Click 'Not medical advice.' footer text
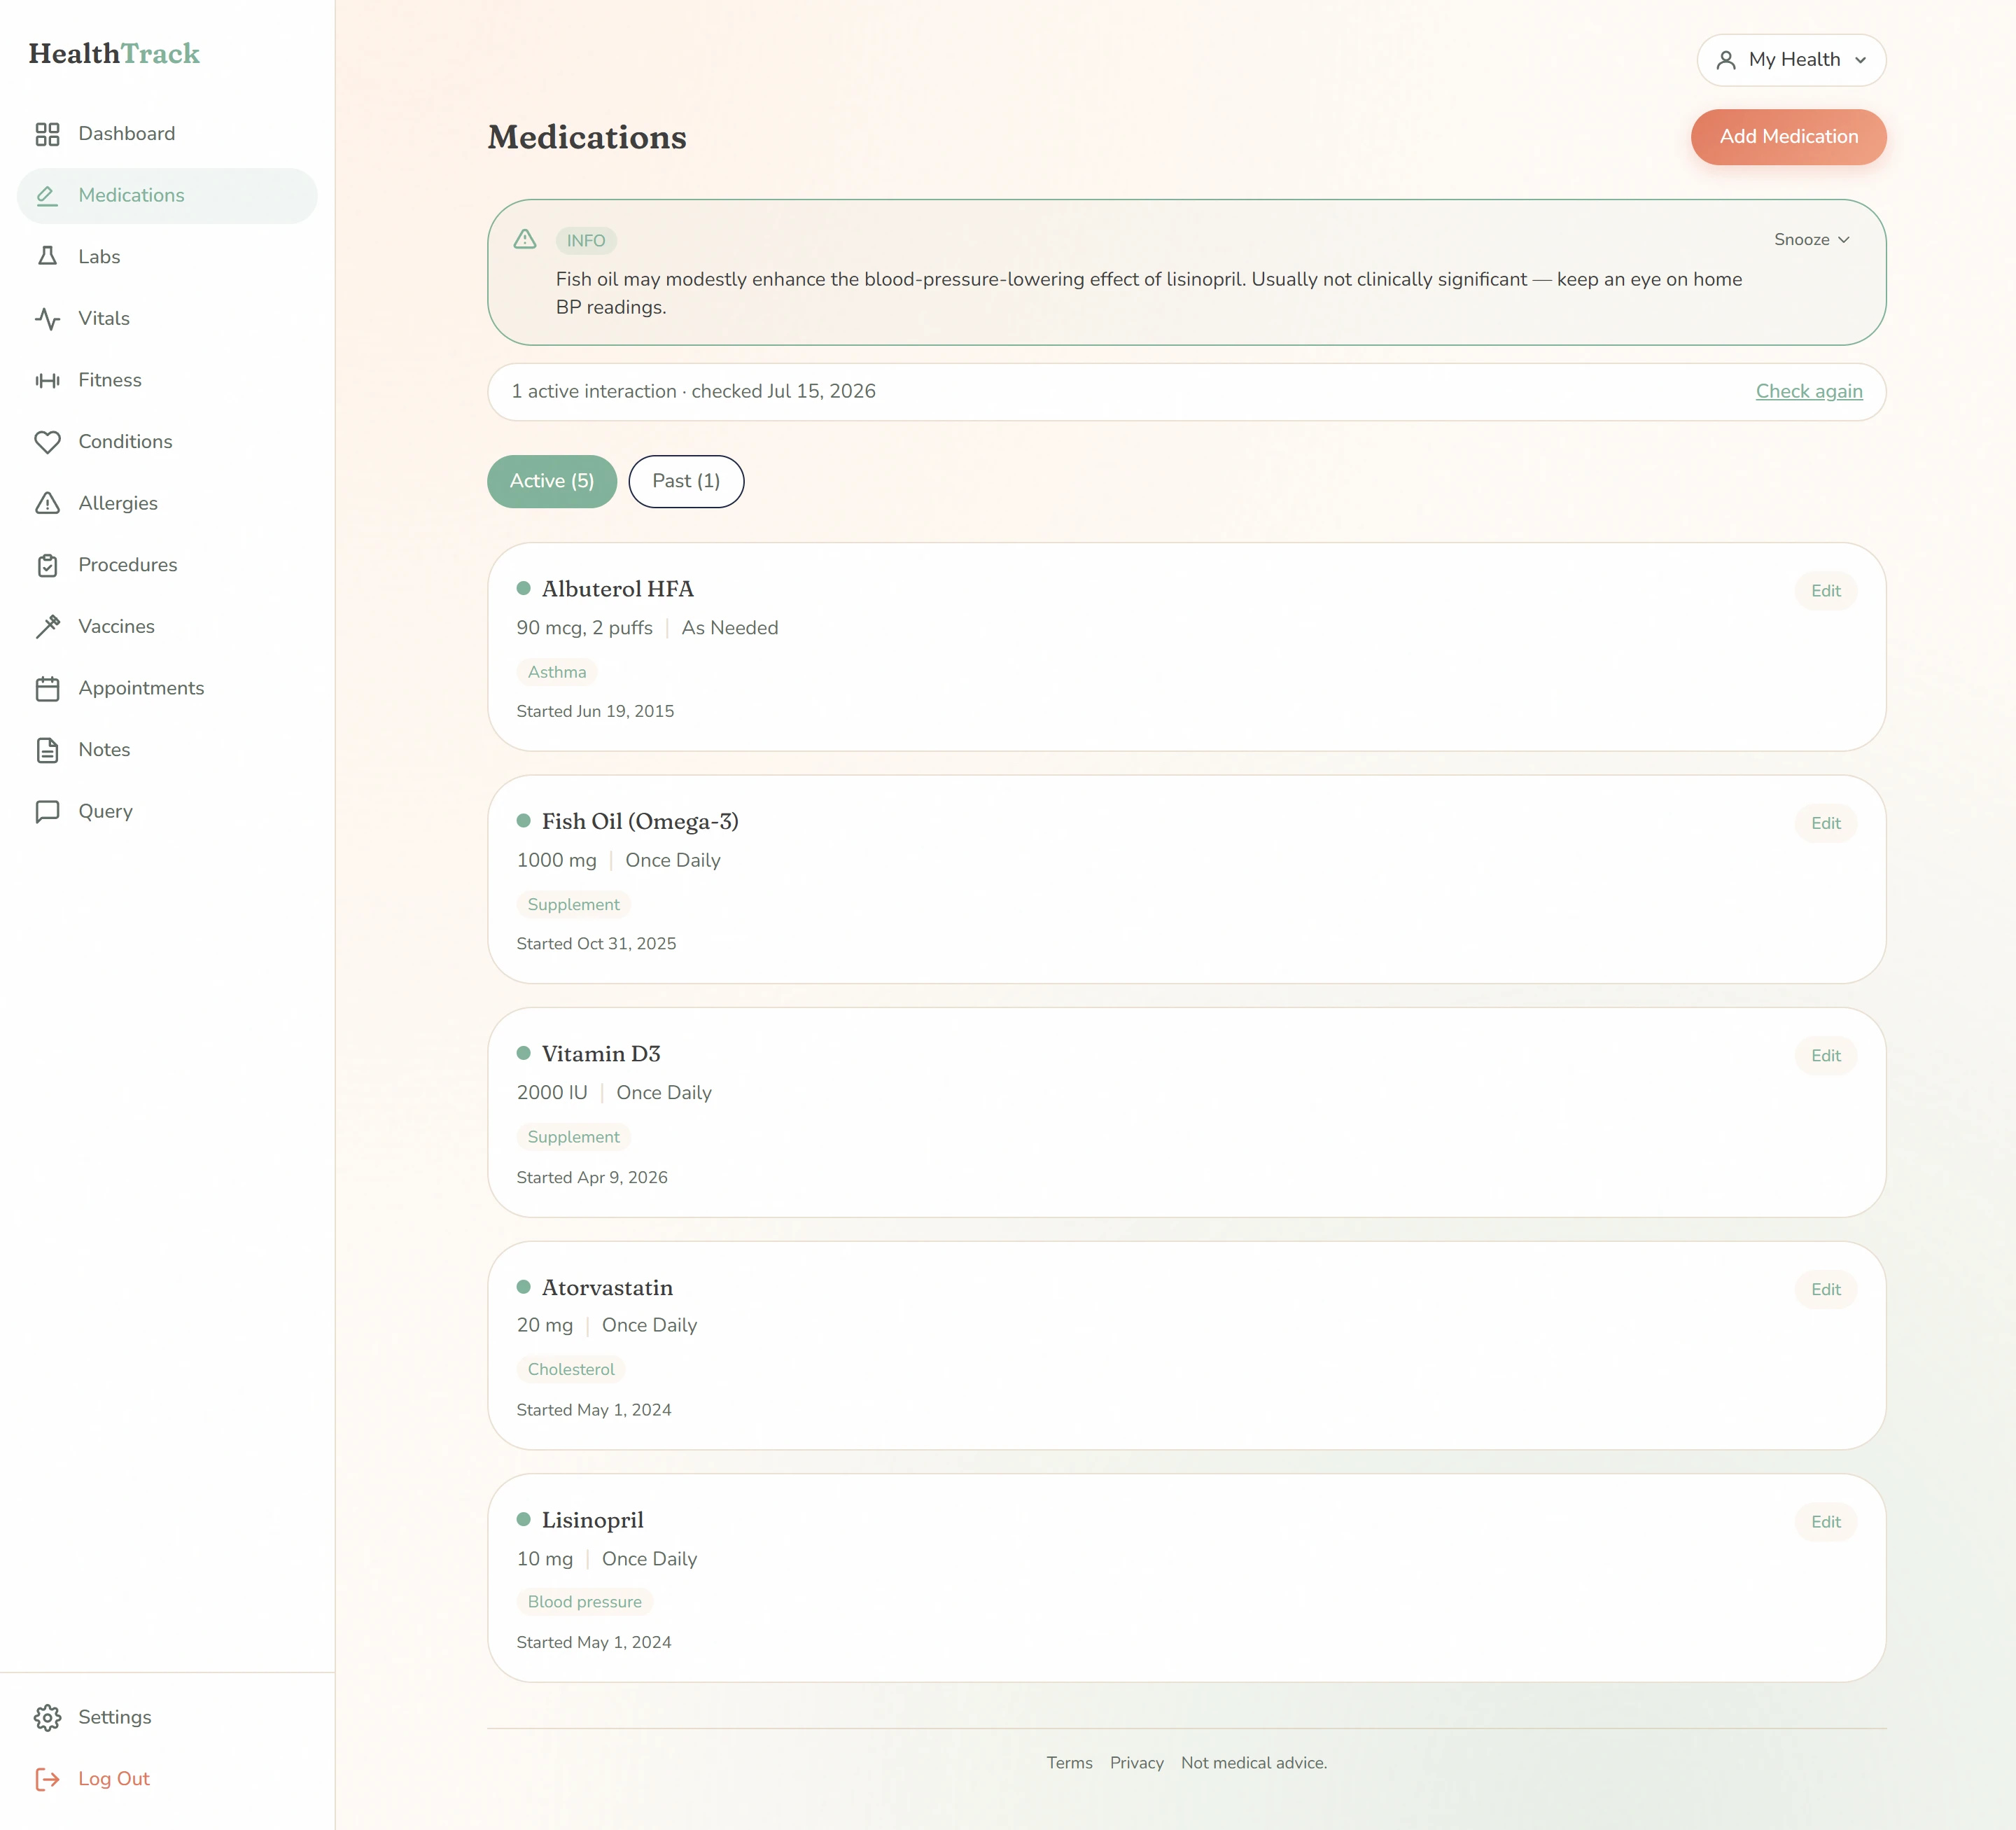The height and width of the screenshot is (1830, 2016). click(x=1253, y=1763)
